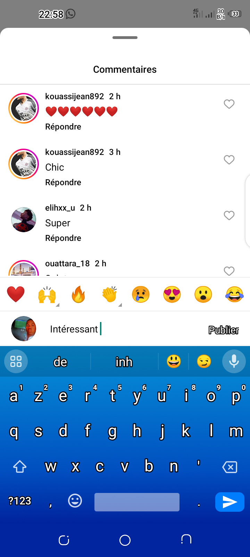
Task: Tap the keyboard microphone voice input
Action: pyautogui.click(x=234, y=361)
